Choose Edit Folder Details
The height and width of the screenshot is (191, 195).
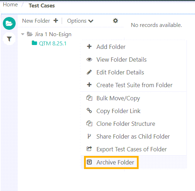pyautogui.click(x=133, y=72)
